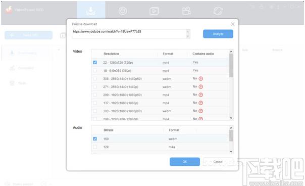
Task: Click the video Format column header
Action: pos(168,54)
